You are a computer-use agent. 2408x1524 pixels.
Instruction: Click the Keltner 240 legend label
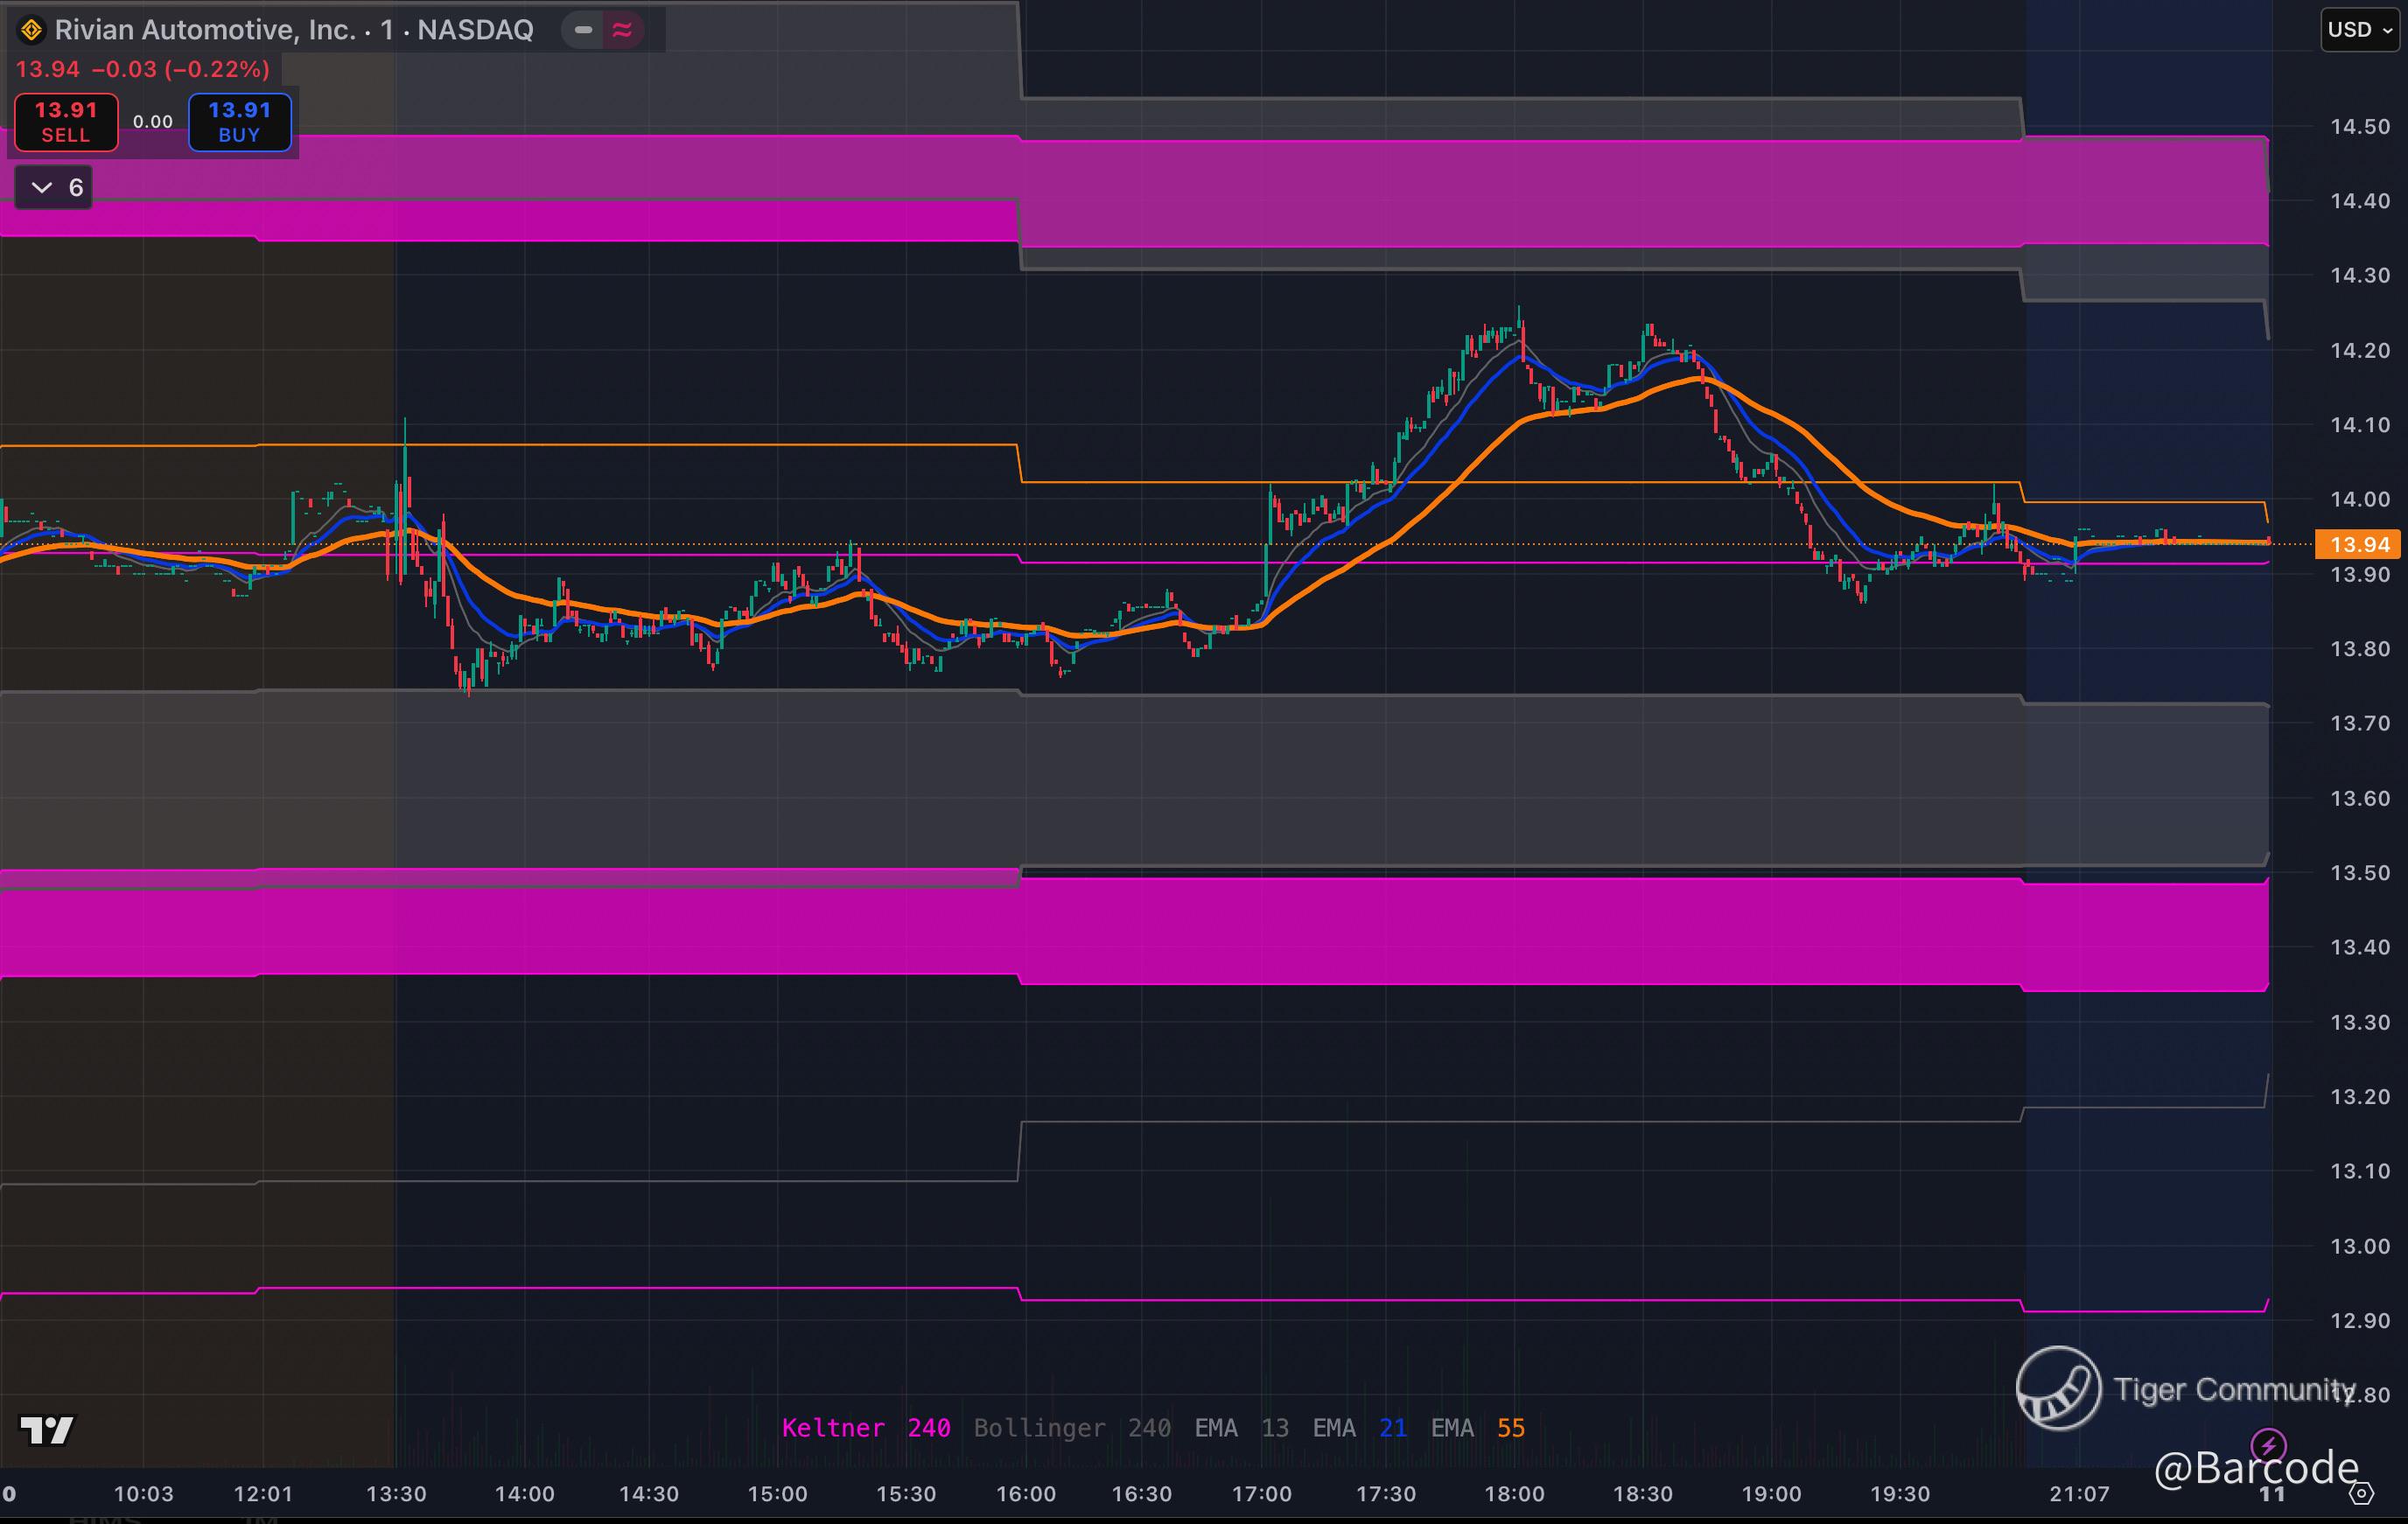click(865, 1428)
